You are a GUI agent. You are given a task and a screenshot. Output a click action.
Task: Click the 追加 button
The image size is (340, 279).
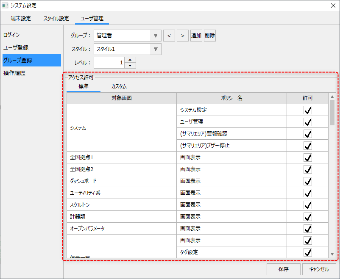(196, 36)
